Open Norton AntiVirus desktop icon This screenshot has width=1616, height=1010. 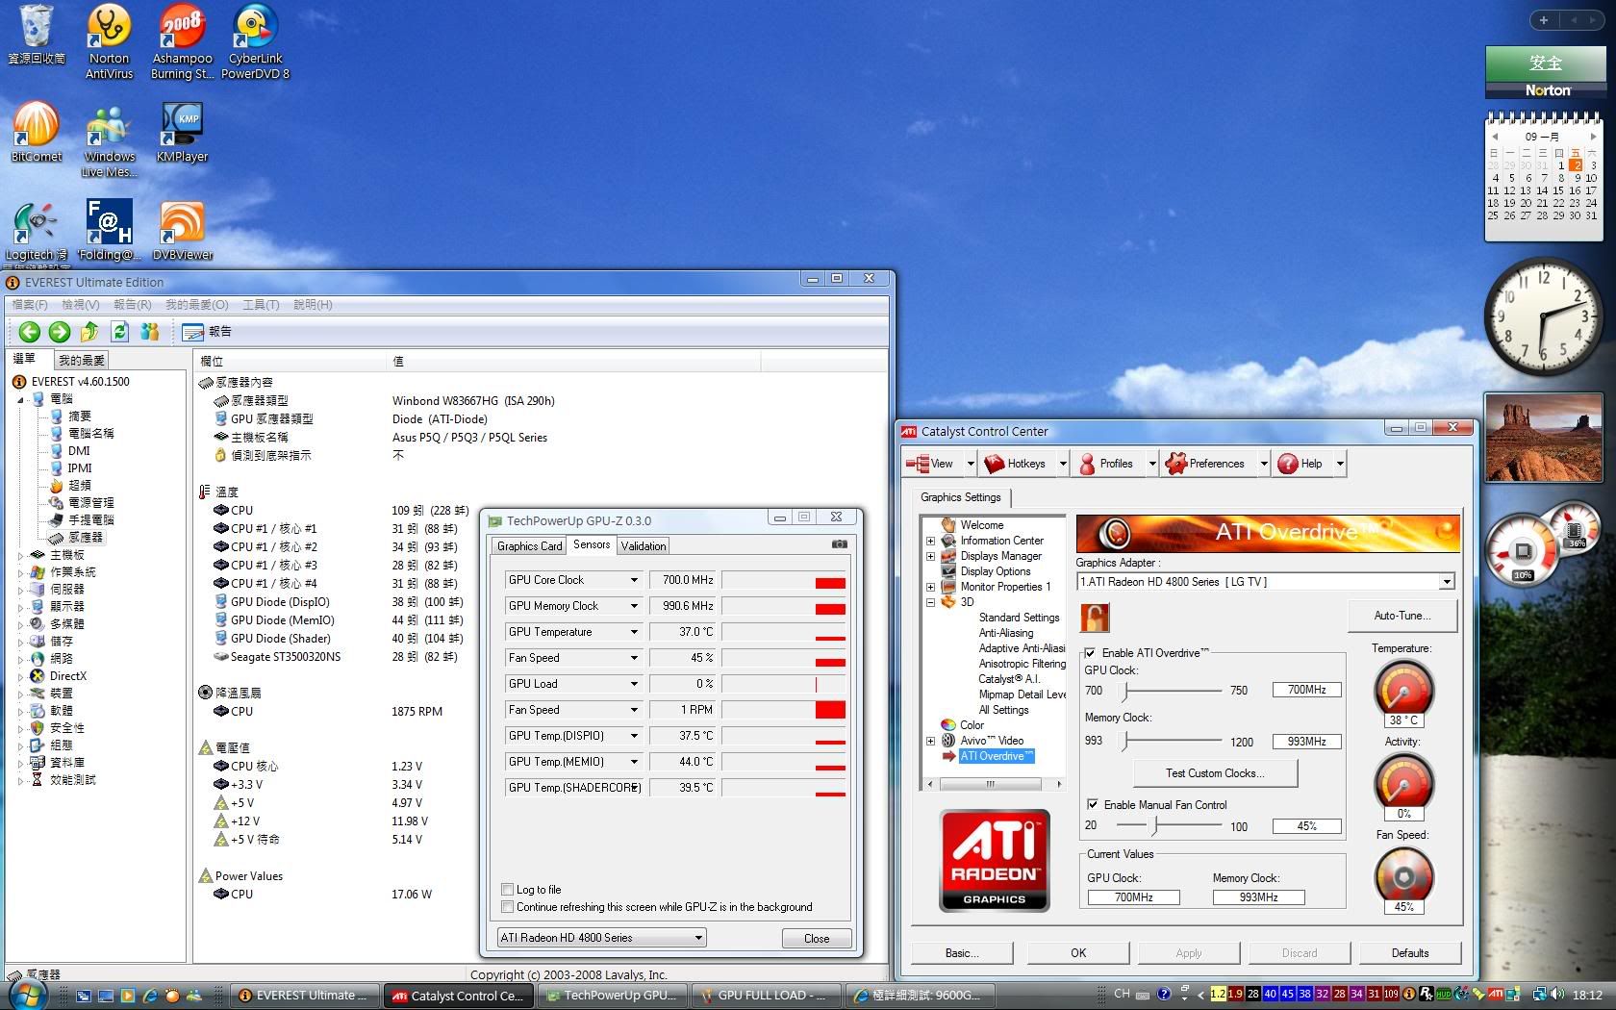coord(109,40)
